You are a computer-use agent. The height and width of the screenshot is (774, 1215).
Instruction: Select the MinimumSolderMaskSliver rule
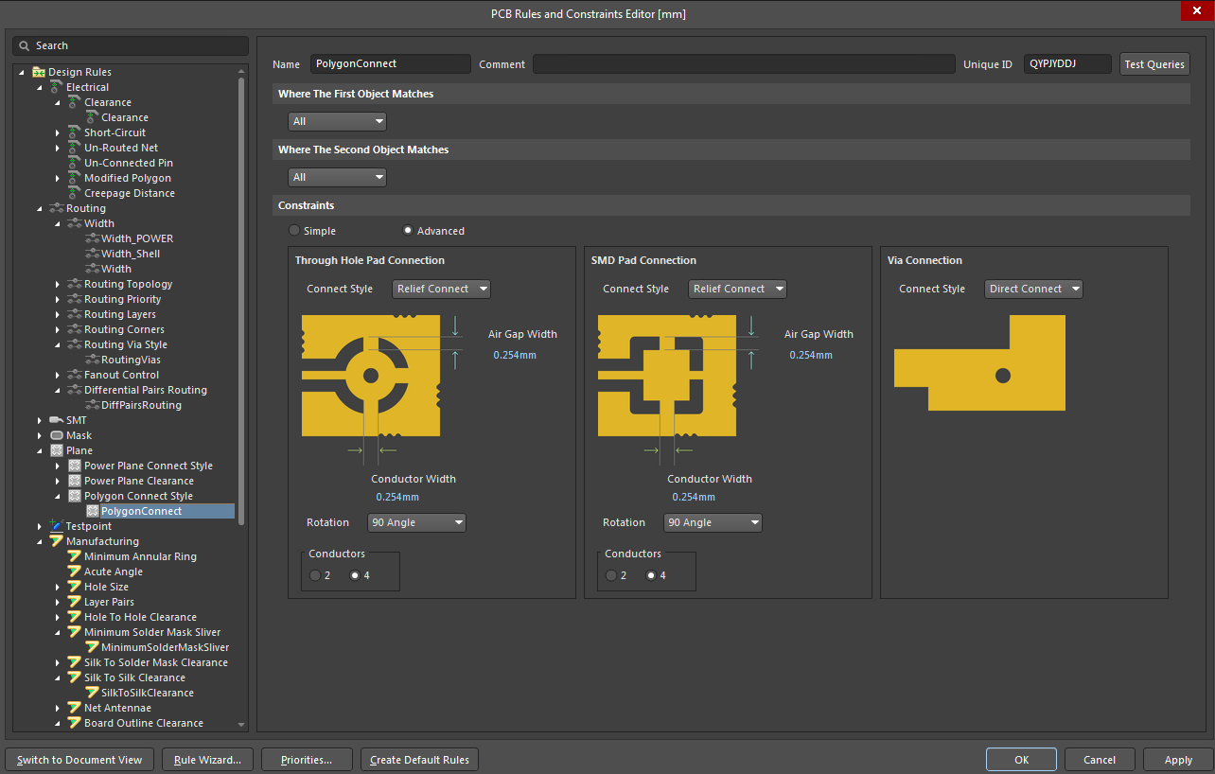click(x=157, y=646)
